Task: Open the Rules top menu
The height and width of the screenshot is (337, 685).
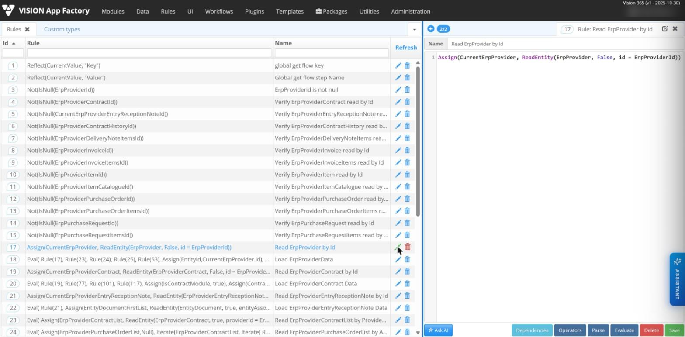Action: [168, 11]
